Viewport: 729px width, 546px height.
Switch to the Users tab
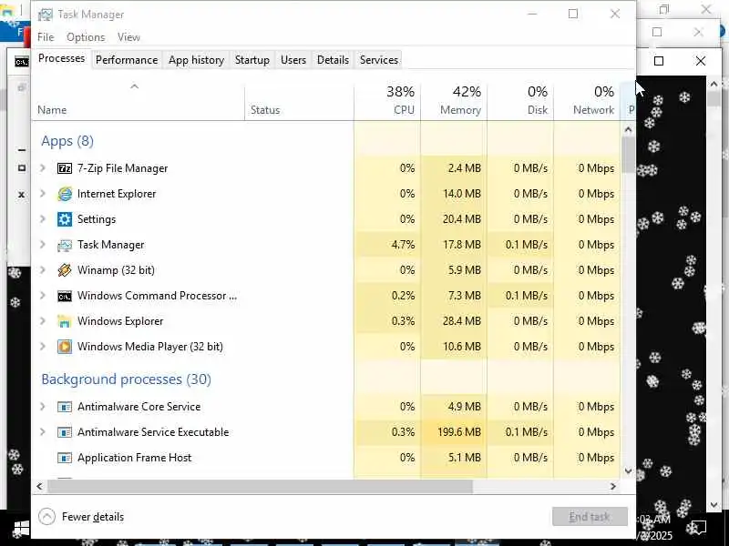(x=293, y=60)
